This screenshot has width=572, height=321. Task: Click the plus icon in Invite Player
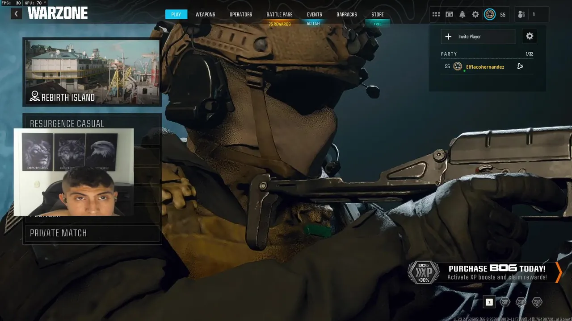449,37
